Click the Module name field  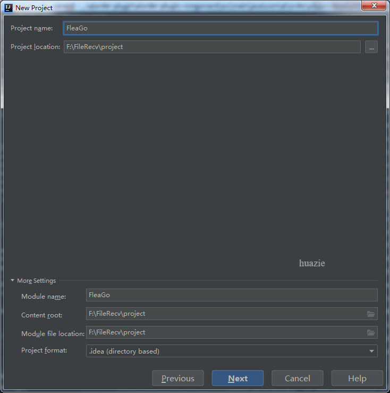click(232, 295)
